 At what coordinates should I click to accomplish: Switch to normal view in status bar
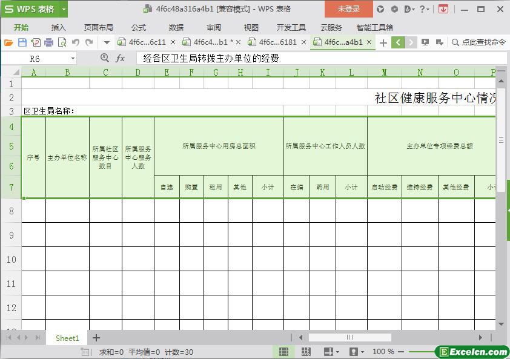pos(283,352)
